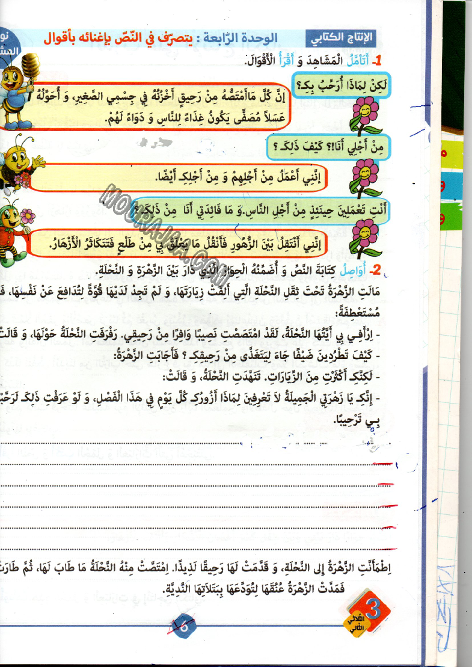Click the words 'بي ترحيبا.'
Viewport: 472px width, 667px height.
(357, 420)
